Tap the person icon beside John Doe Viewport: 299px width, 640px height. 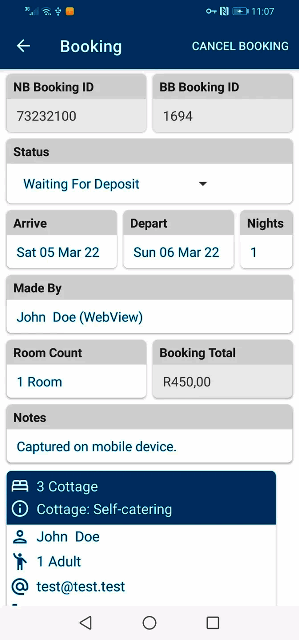(x=20, y=537)
